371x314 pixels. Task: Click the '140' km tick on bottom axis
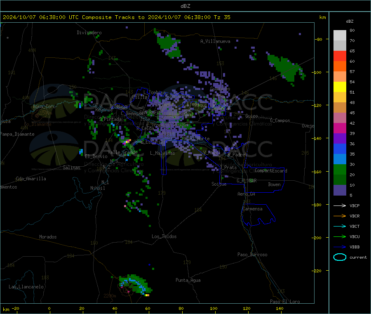(x=279, y=308)
